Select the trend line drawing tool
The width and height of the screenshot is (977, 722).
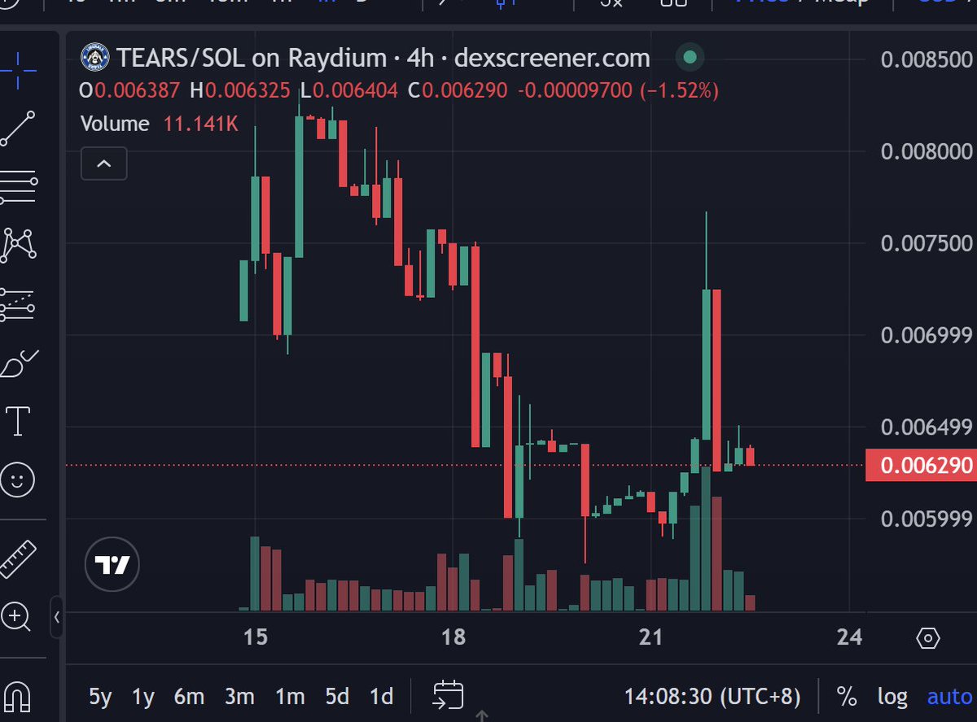point(17,129)
